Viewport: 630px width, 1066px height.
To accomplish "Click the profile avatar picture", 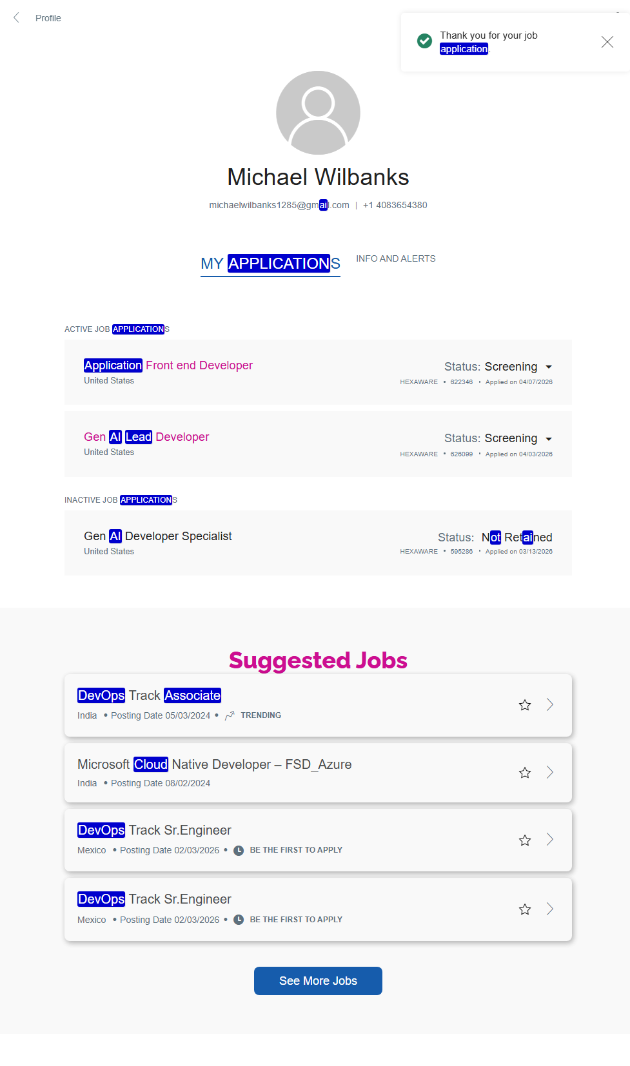I will point(318,113).
